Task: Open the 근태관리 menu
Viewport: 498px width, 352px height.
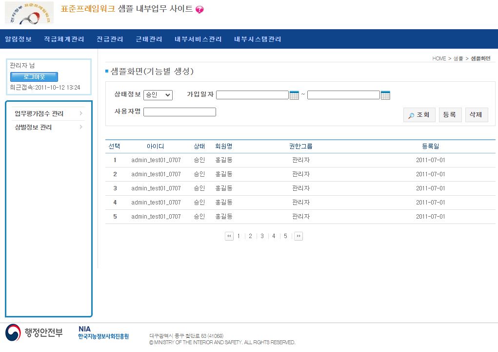Action: tap(149, 39)
